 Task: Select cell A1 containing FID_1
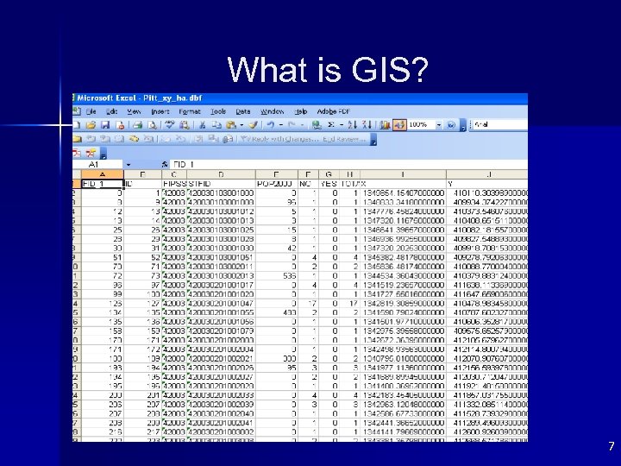(103, 184)
